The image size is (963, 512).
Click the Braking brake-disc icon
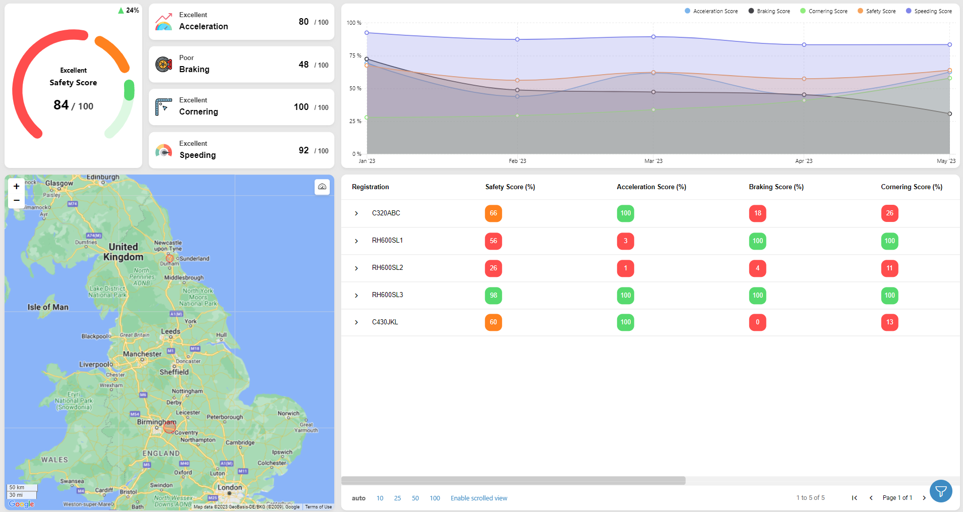point(163,64)
